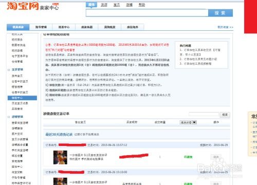Open the 卖家地图 navigation tab
The height and width of the screenshot is (185, 257).
pos(87,27)
